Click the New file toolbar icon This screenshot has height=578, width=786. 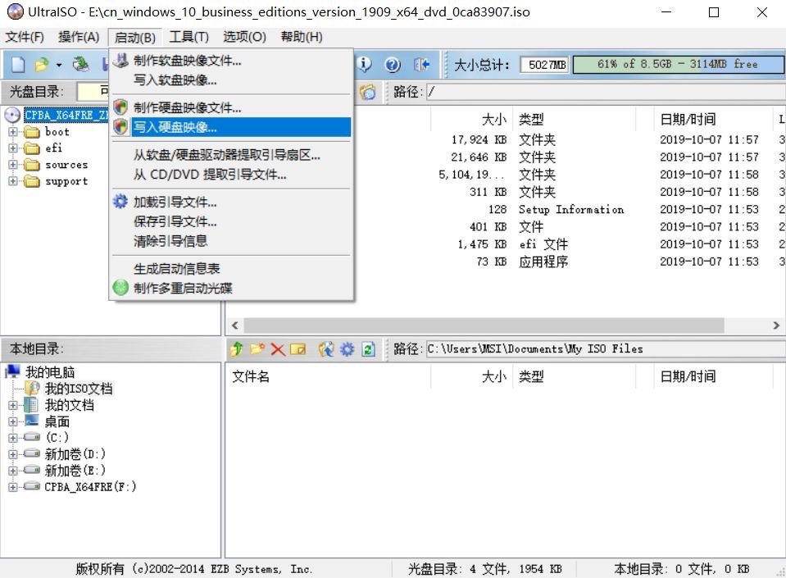[x=17, y=65]
